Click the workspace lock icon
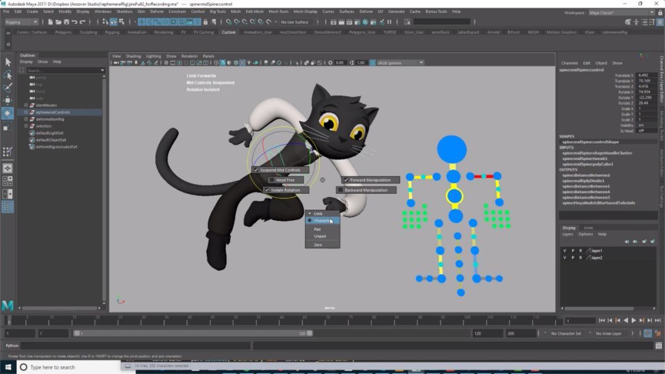 (660, 13)
